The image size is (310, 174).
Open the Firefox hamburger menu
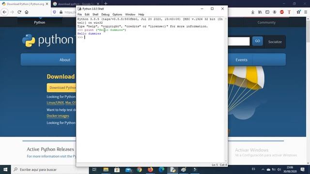tap(306, 12)
